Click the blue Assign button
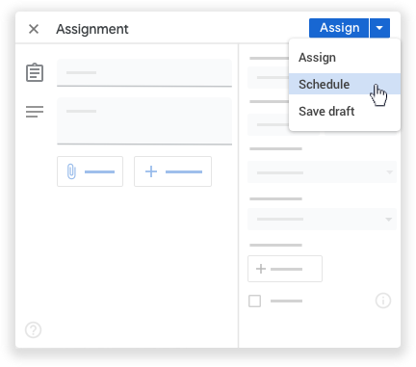Screen dimensions: 416x367 pos(339,28)
